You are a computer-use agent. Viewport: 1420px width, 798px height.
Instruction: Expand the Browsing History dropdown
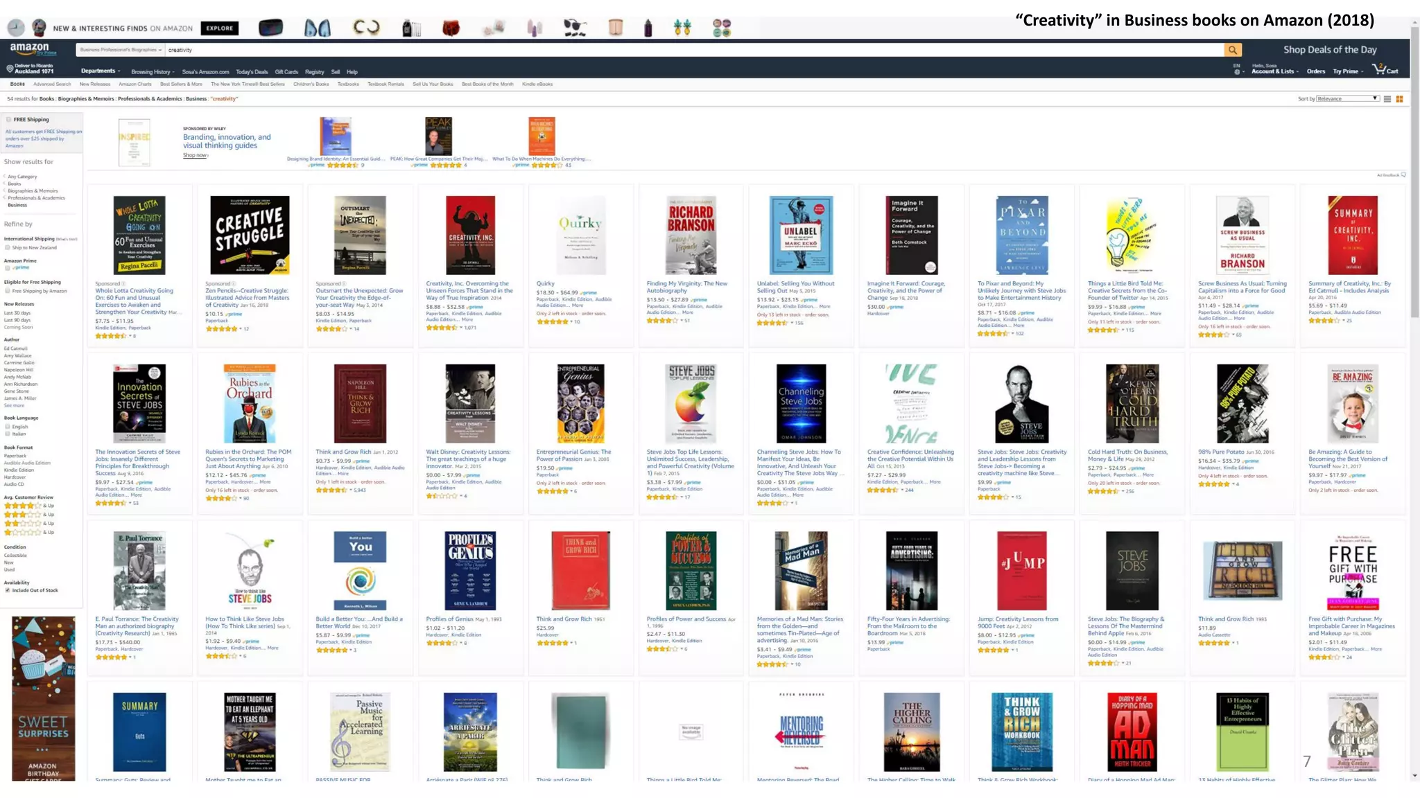pyautogui.click(x=153, y=72)
